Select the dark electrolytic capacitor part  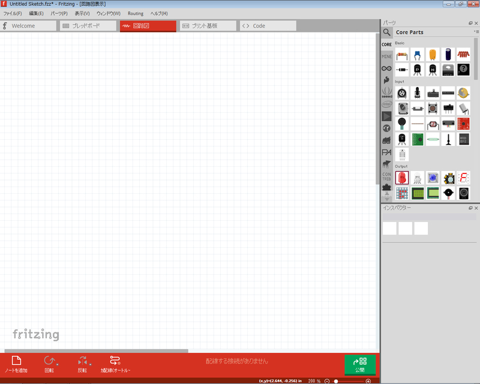click(448, 55)
